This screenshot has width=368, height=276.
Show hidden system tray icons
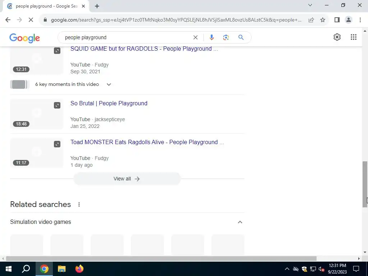(x=287, y=269)
